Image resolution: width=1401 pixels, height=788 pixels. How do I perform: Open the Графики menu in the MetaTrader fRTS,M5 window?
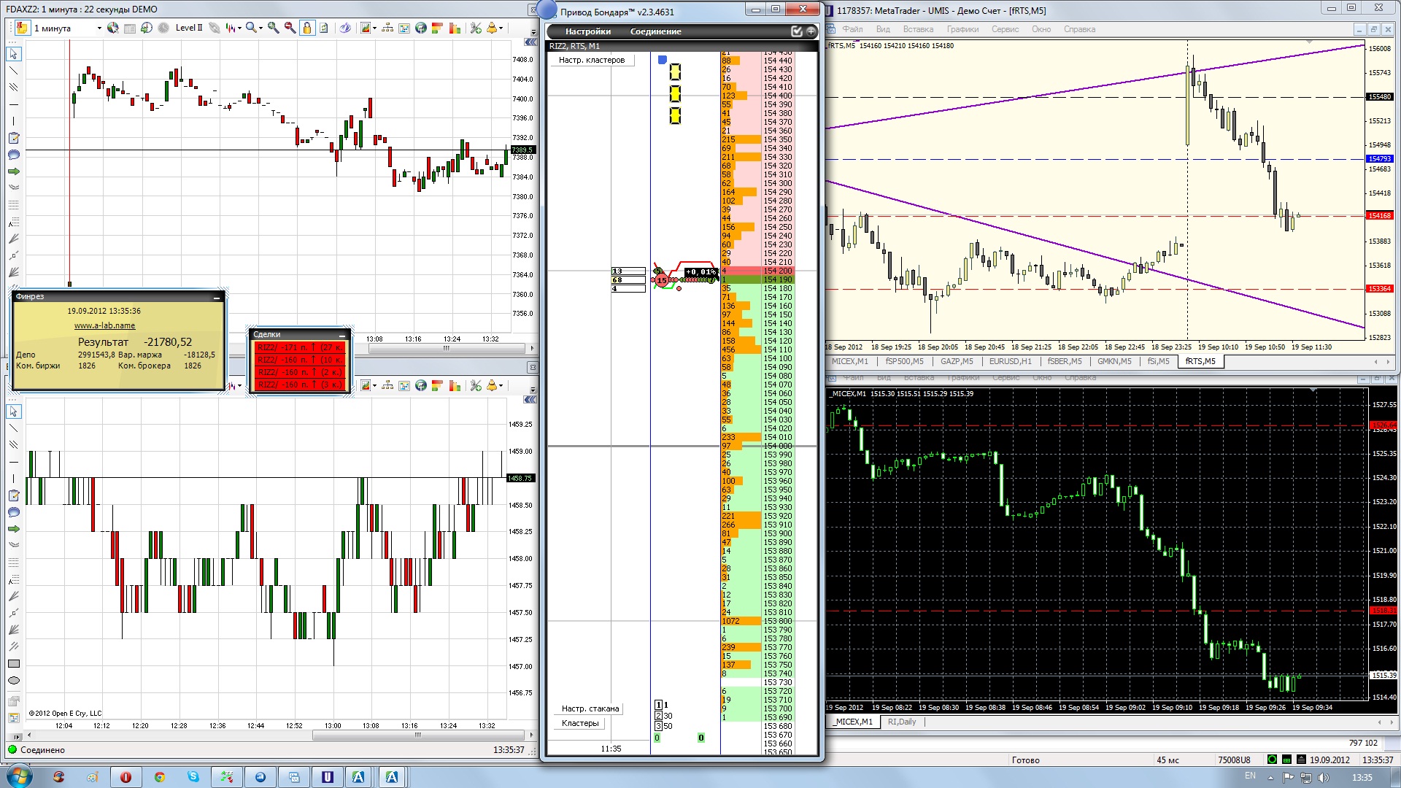(962, 29)
